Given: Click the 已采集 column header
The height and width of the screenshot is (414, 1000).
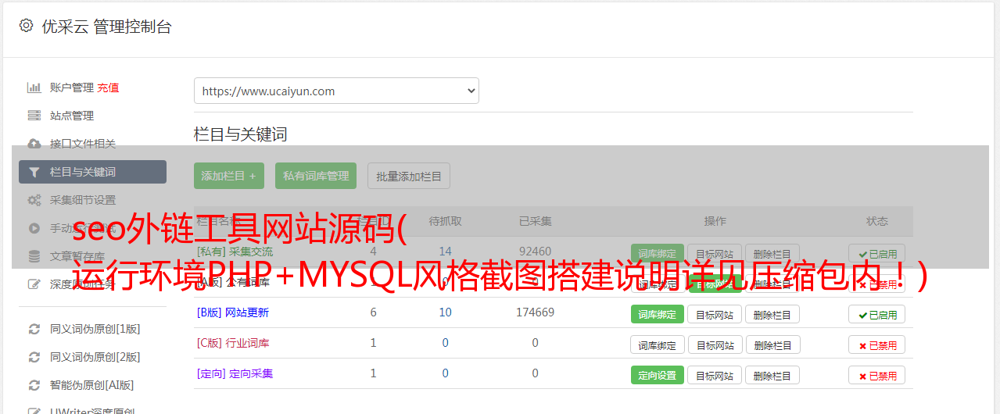Looking at the screenshot, I should (x=535, y=221).
